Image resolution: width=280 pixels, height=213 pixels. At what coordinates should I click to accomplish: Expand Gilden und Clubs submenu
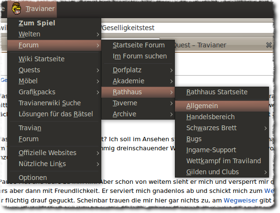(x=222, y=172)
